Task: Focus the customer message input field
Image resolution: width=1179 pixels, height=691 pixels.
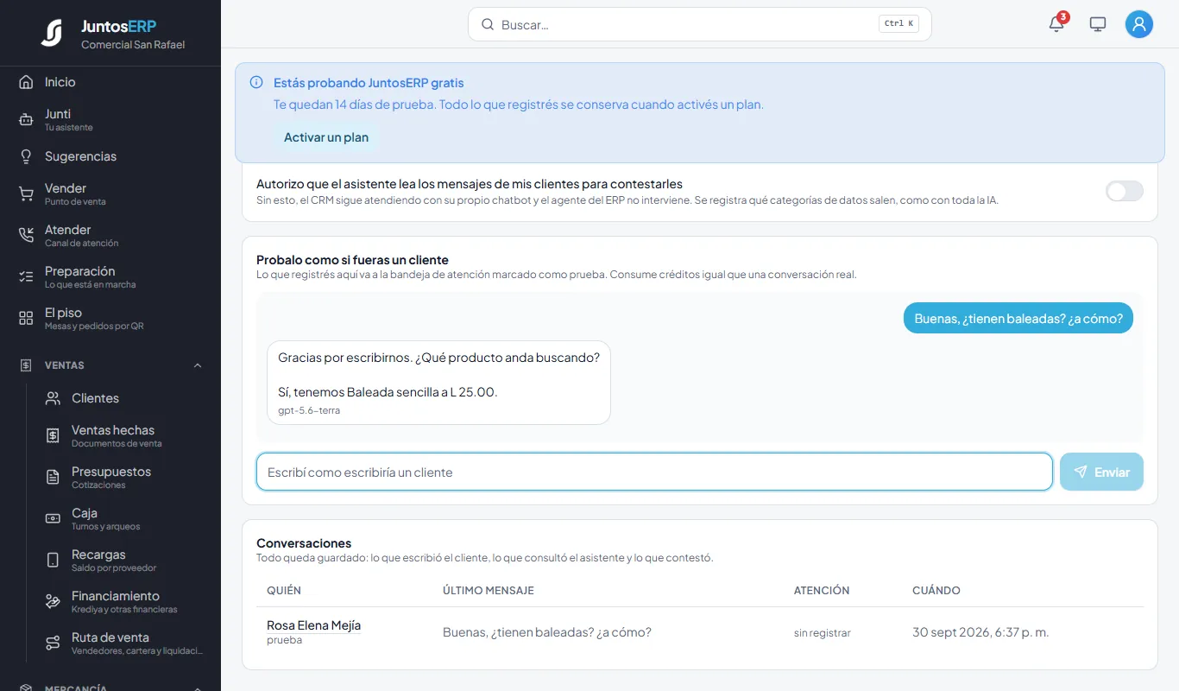Action: tap(654, 472)
